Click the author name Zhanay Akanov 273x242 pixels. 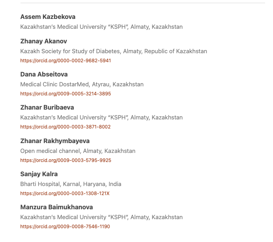43,41
